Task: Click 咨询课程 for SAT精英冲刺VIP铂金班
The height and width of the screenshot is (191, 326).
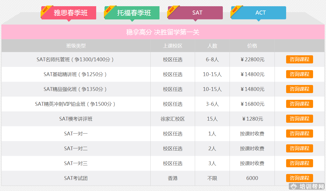Action: (300, 104)
